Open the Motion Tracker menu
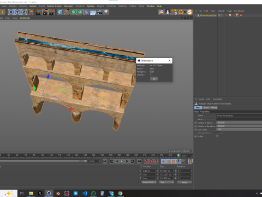The width and height of the screenshot is (262, 197). pos(54,6)
